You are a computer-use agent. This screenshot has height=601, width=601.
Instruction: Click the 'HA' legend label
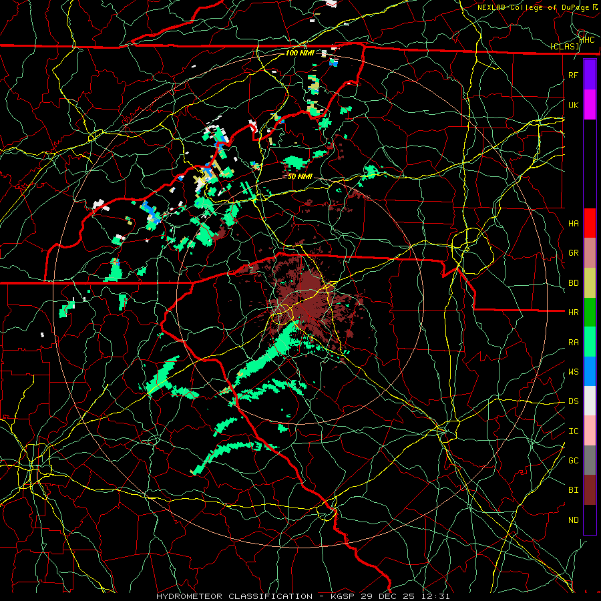pos(573,224)
